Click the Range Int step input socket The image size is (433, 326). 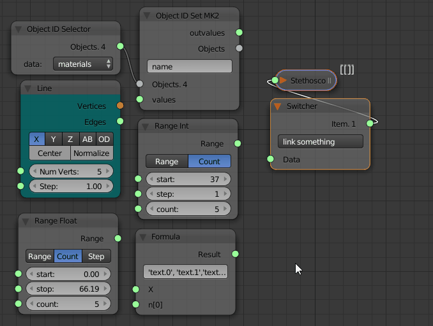click(139, 194)
